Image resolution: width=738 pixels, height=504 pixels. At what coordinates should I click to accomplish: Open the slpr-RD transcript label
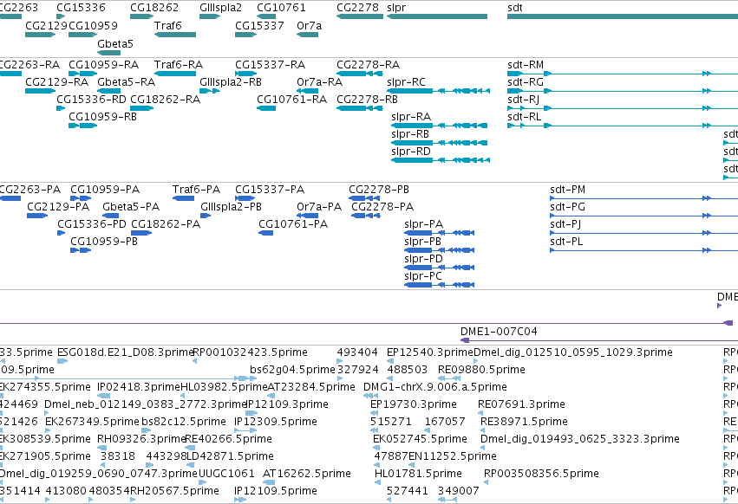tap(411, 152)
